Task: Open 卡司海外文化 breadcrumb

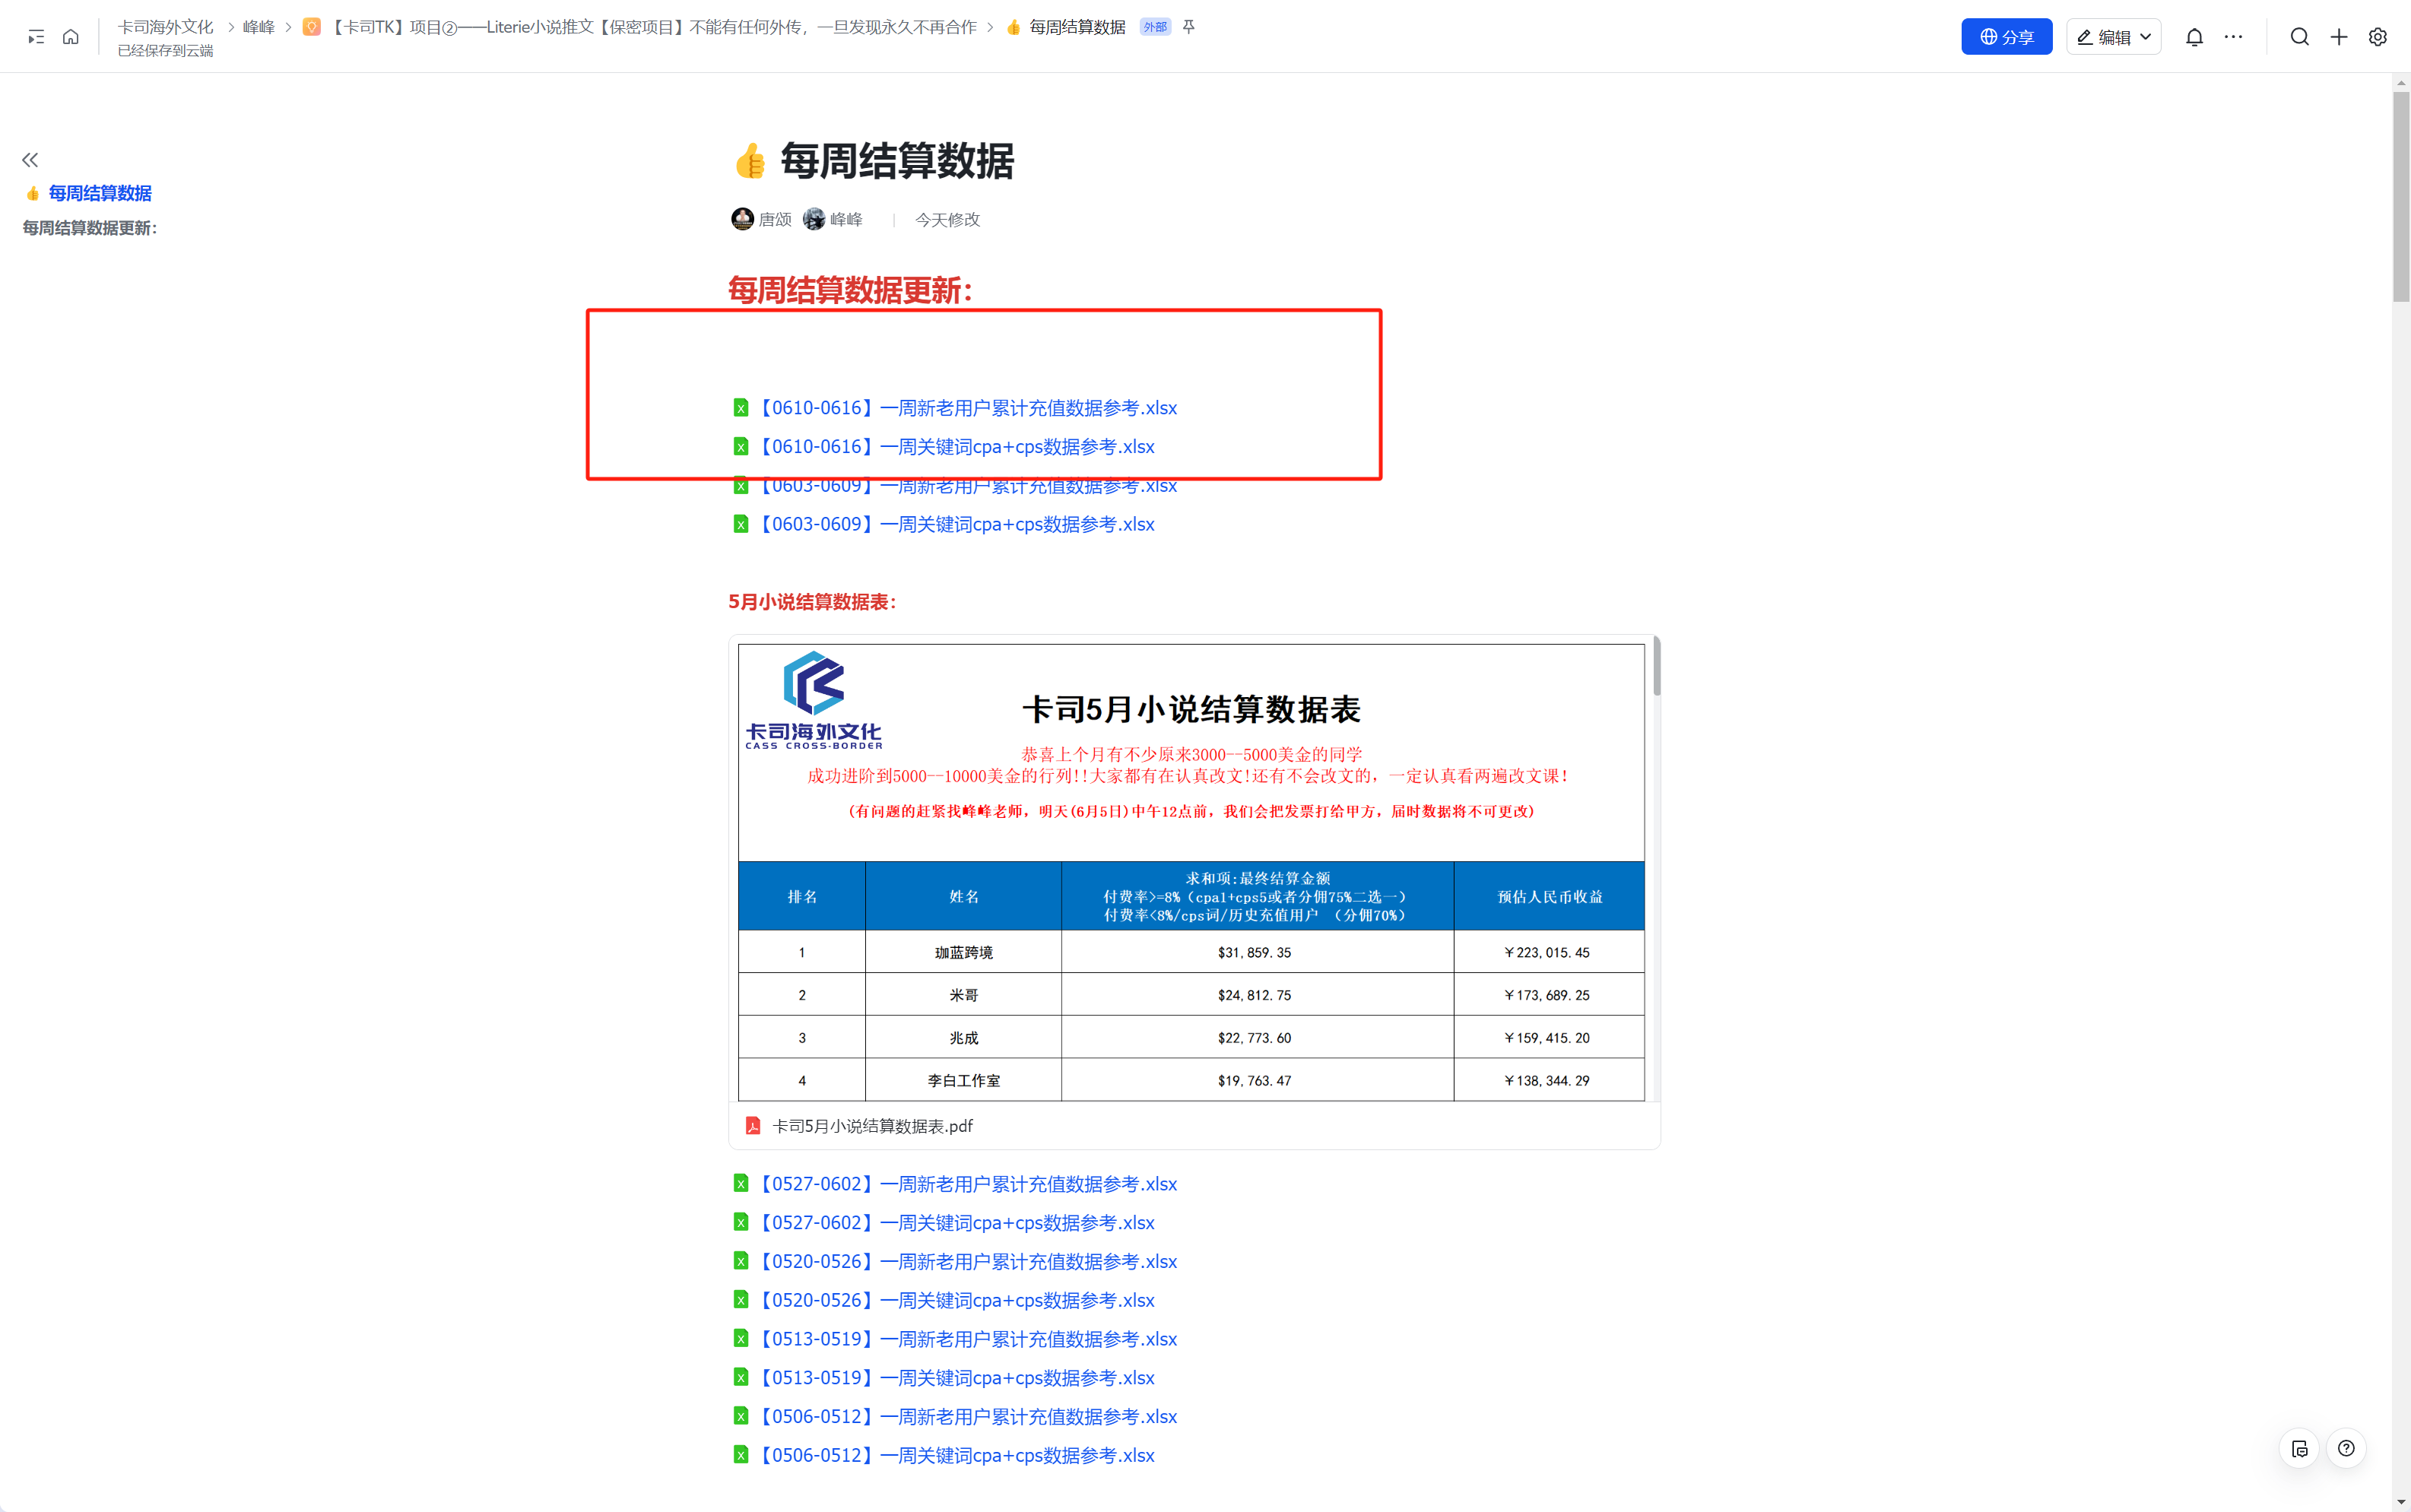Action: click(x=166, y=27)
